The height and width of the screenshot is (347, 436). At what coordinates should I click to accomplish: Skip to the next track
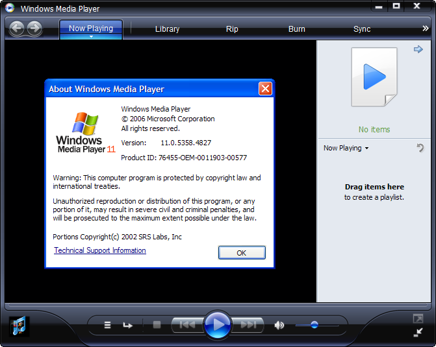248,324
